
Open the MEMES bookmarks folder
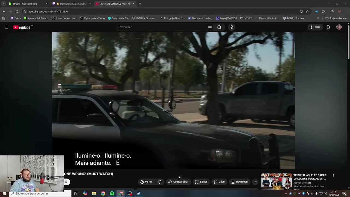(x=246, y=18)
